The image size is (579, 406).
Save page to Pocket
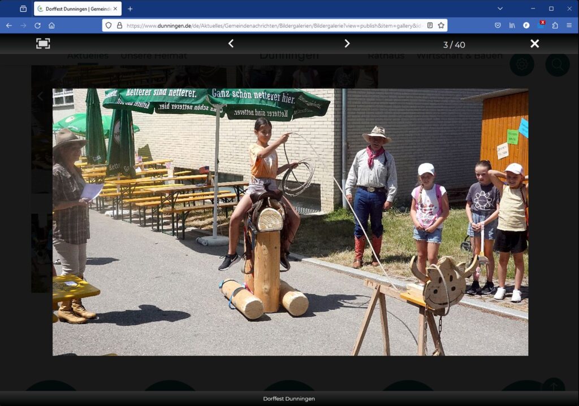(498, 25)
